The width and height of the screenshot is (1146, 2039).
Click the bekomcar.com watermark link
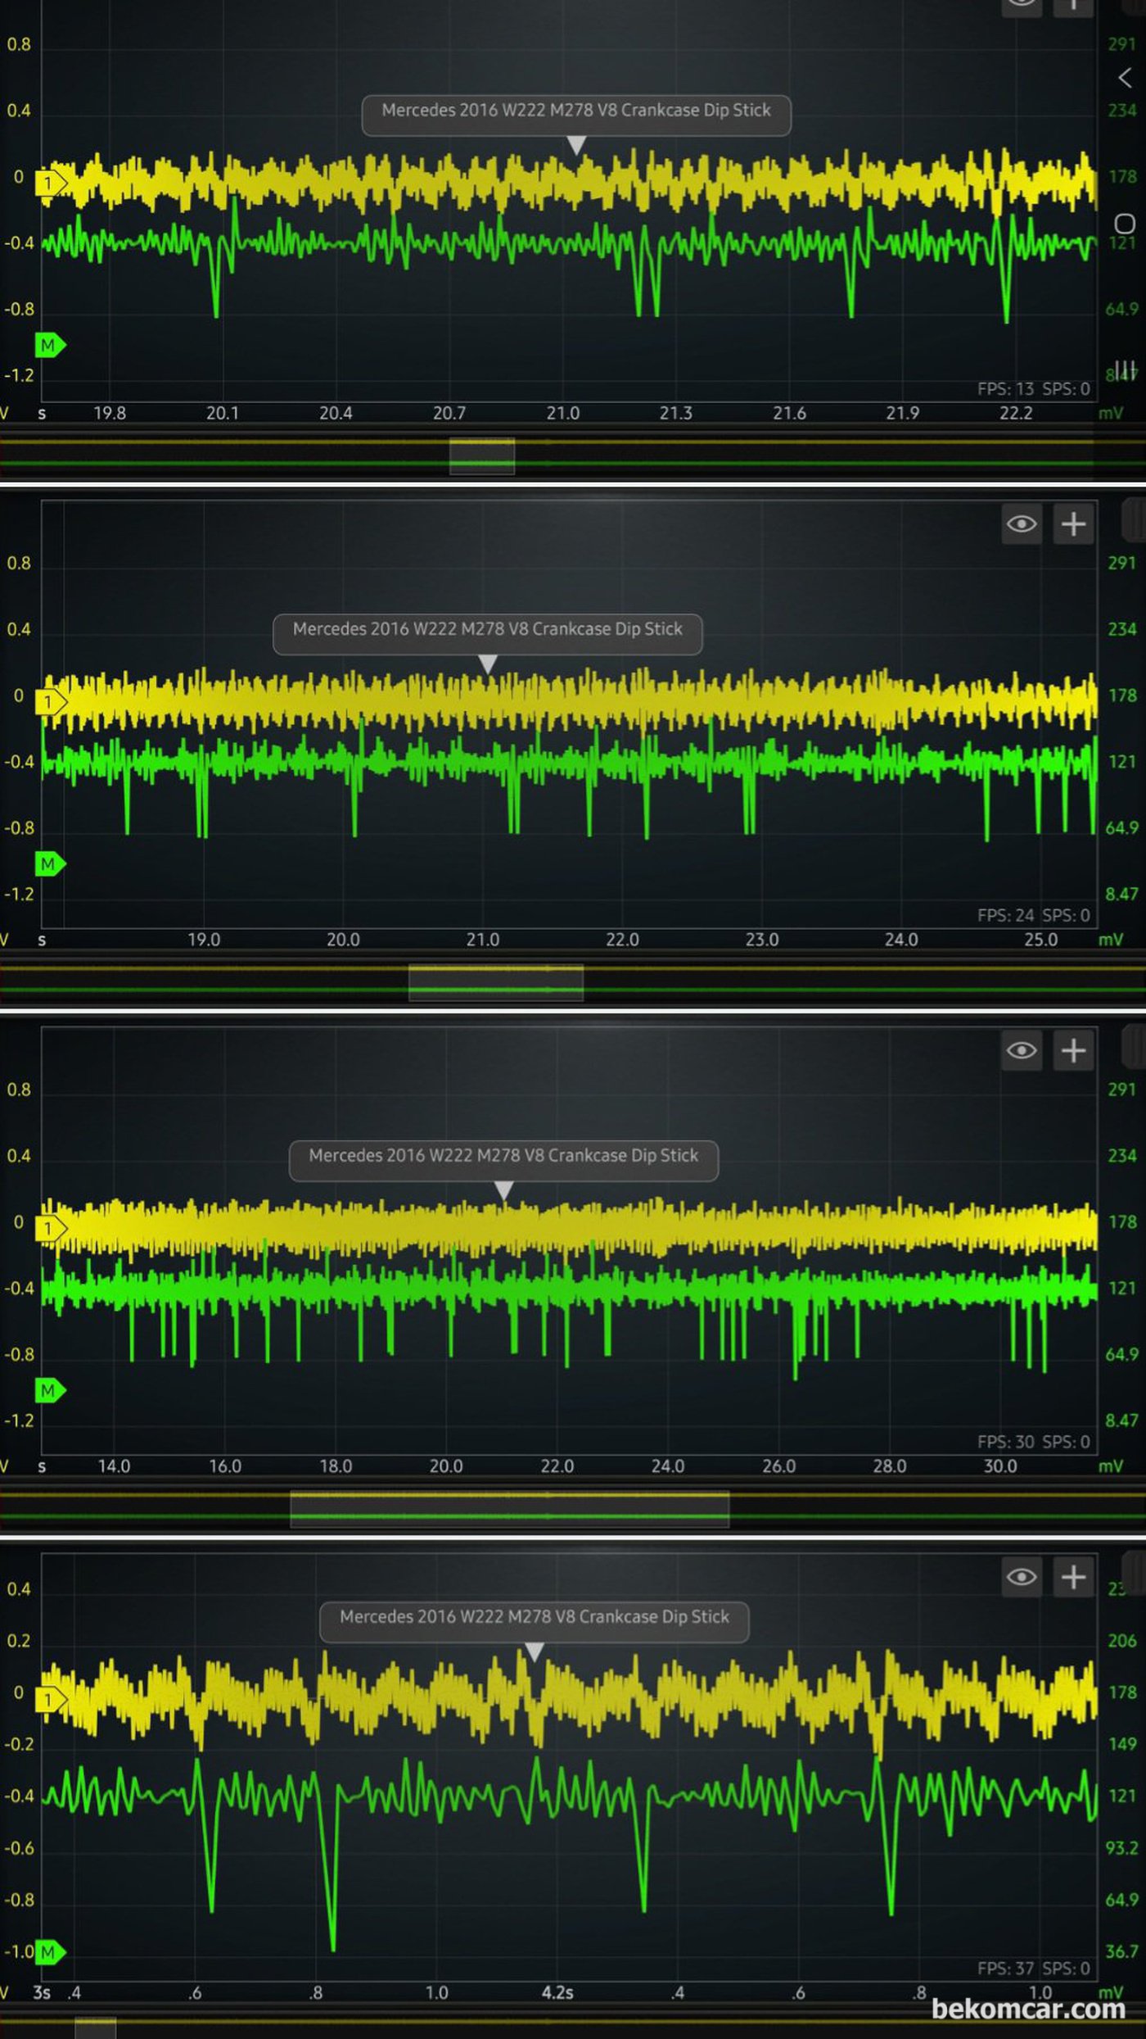coord(1028,2009)
